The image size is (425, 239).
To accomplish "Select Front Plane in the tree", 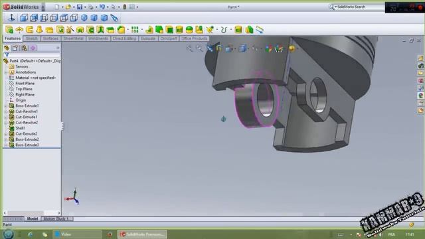I will [25, 84].
